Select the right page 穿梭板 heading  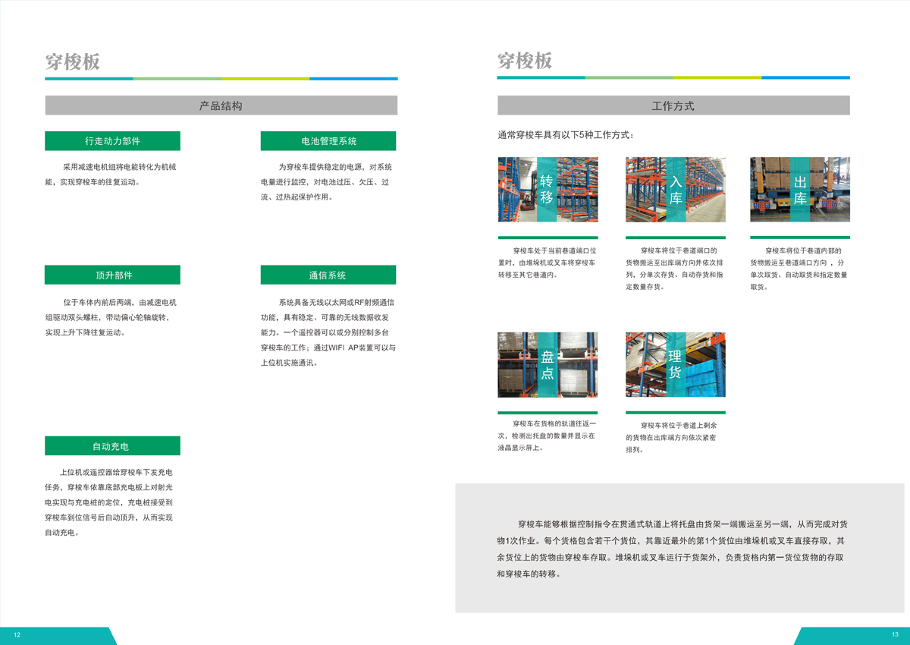point(525,61)
